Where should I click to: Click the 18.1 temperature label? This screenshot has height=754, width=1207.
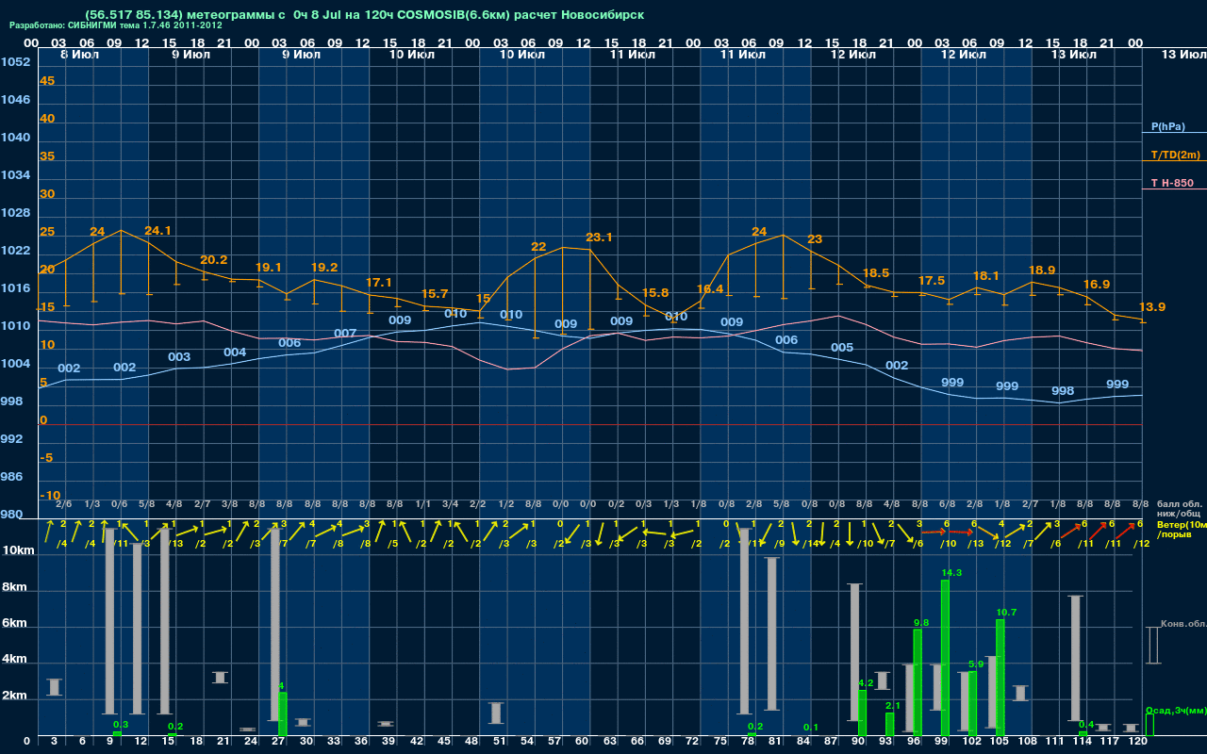click(986, 276)
